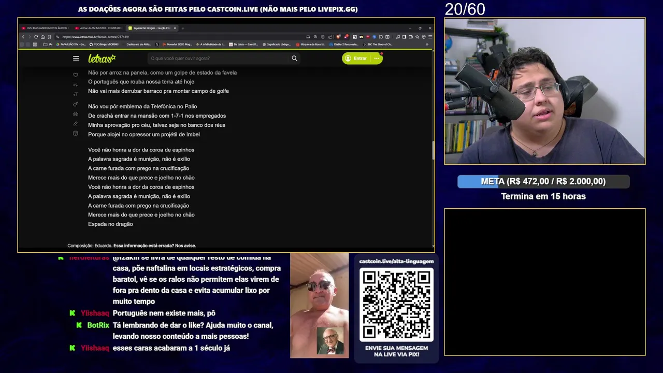Open the 'VOD.Ninja: MIORIM3' bookmark
Screen dimensions: 663x373
(x=104, y=45)
